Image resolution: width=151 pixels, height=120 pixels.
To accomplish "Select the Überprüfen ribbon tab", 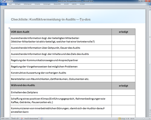I will pyautogui.click(x=57, y=4).
